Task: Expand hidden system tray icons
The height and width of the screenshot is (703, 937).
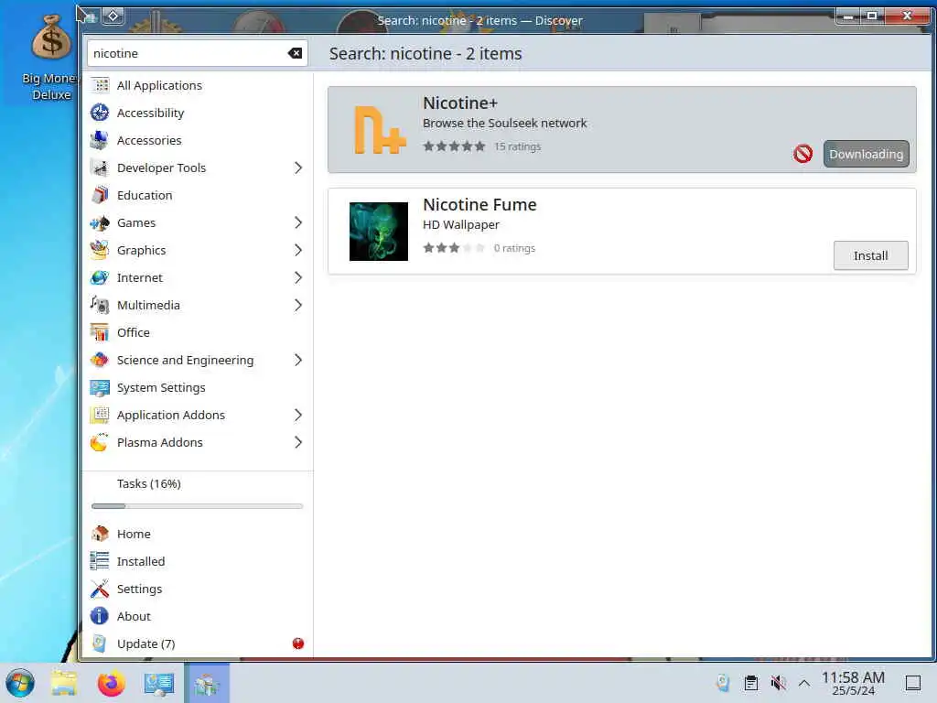Action: click(804, 683)
